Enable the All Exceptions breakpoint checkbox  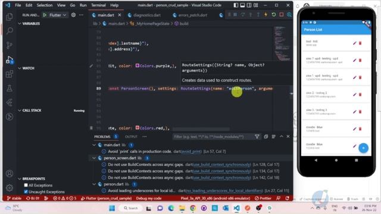coord(26,185)
